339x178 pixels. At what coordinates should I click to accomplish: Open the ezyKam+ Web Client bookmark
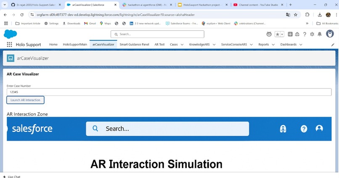coord(216,24)
